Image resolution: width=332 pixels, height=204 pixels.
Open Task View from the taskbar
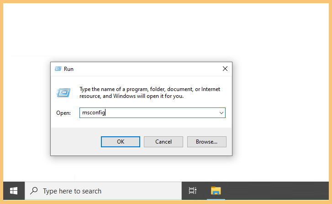click(192, 191)
